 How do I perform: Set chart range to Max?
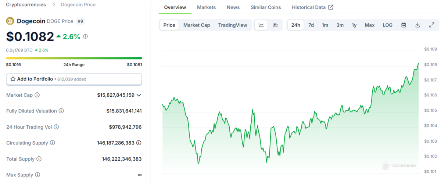point(370,25)
